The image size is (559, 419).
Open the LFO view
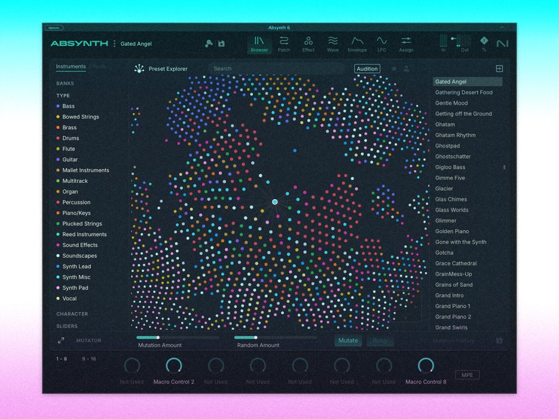tap(382, 44)
